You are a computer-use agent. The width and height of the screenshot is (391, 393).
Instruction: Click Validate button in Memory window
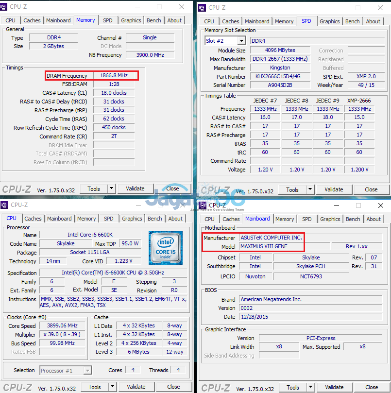click(136, 188)
